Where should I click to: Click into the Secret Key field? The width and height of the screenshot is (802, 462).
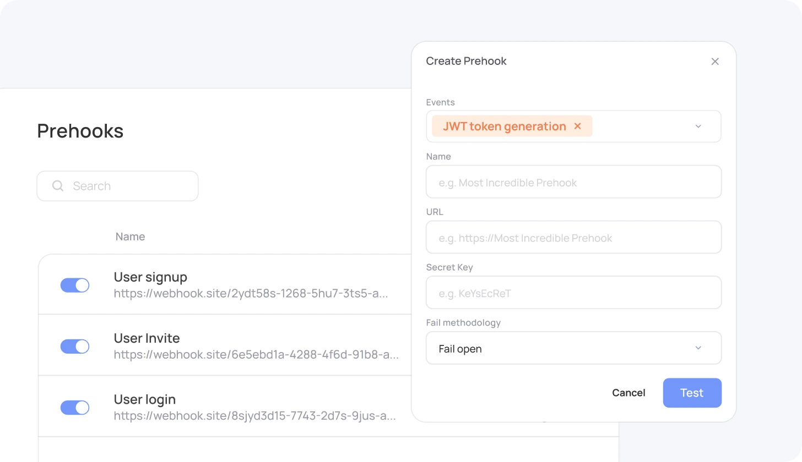click(573, 293)
